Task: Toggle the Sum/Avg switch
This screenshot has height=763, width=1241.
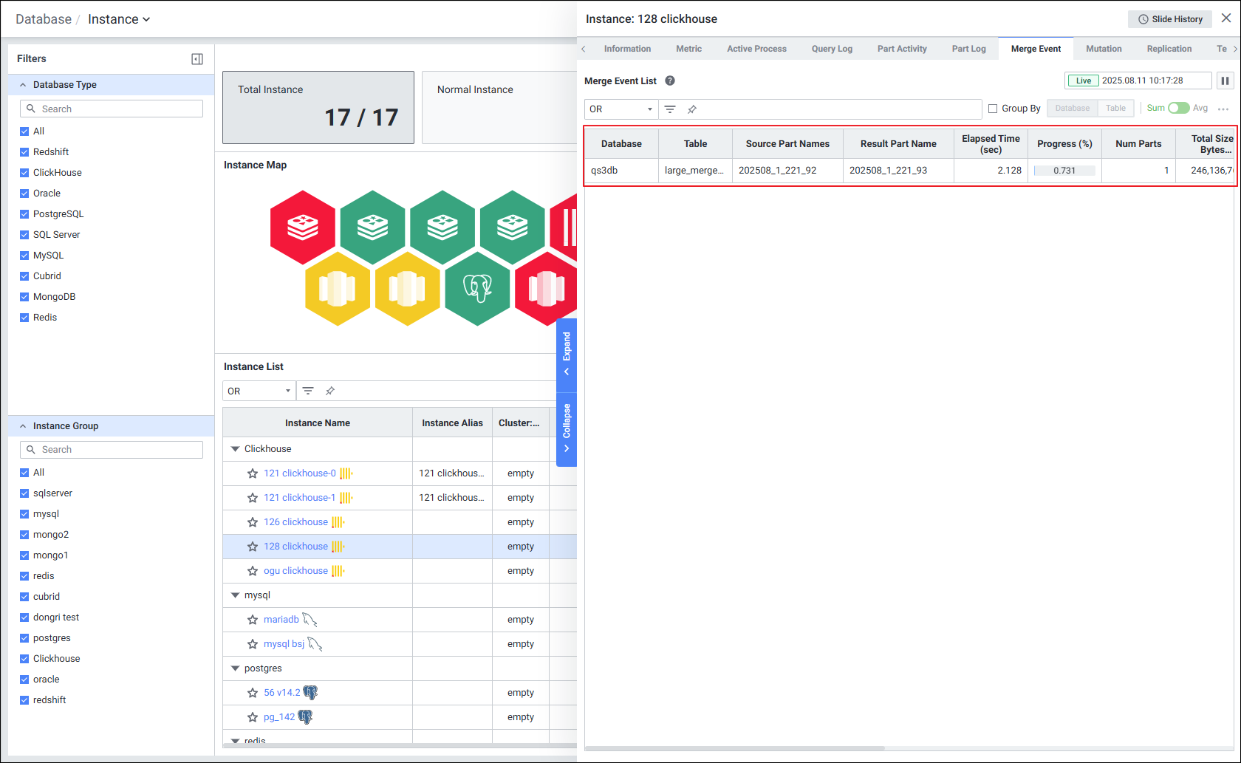Action: click(x=1178, y=108)
